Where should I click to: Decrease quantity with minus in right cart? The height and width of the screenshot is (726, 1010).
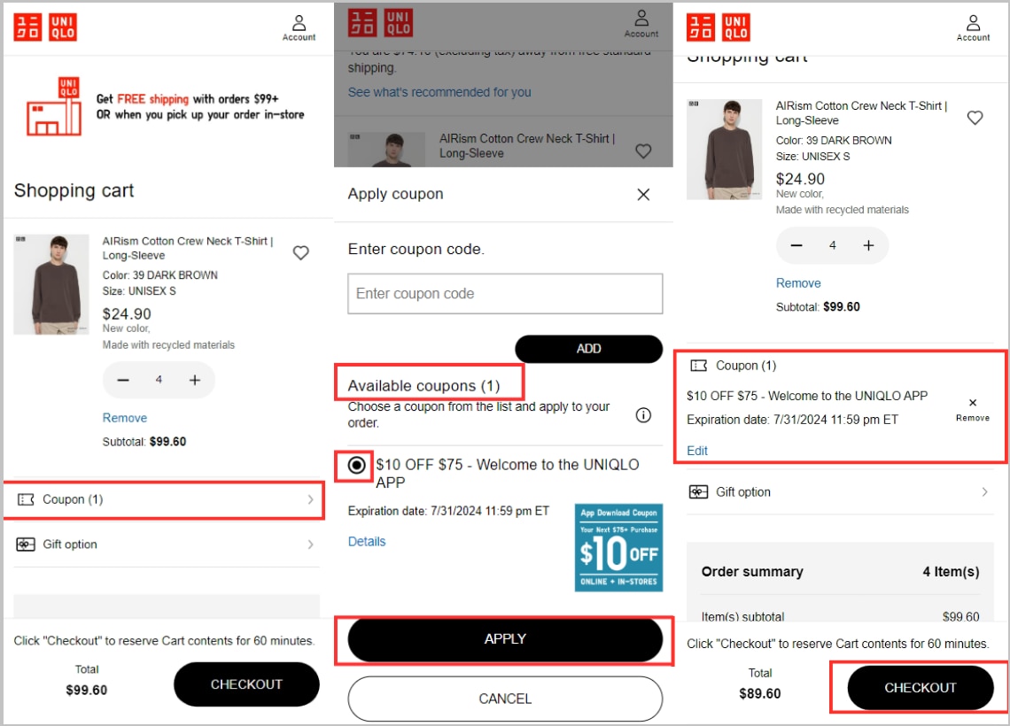click(x=796, y=245)
